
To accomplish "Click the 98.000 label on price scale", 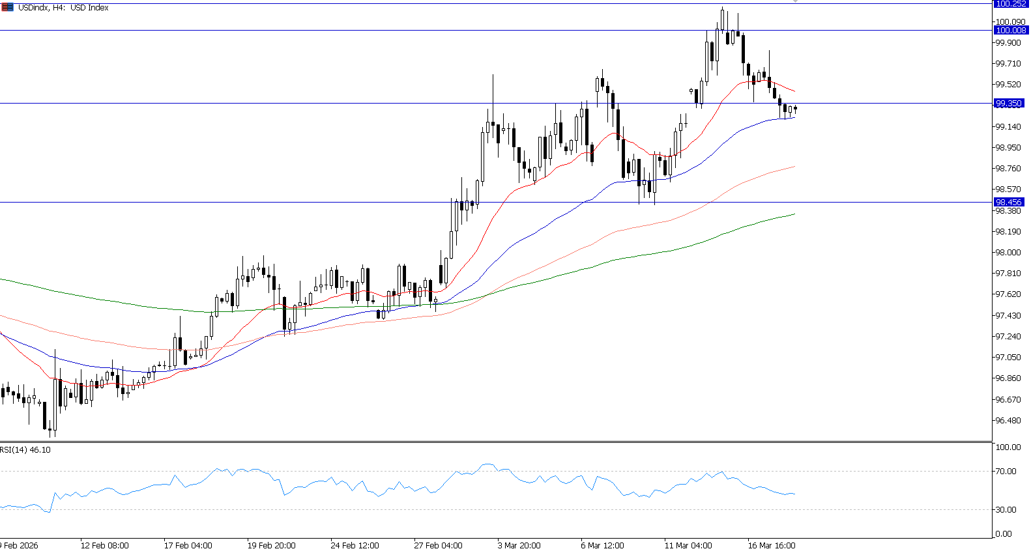I will pos(1008,253).
